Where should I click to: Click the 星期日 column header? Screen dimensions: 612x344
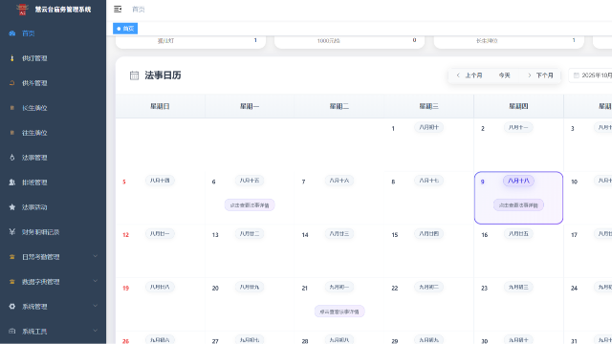coord(160,106)
